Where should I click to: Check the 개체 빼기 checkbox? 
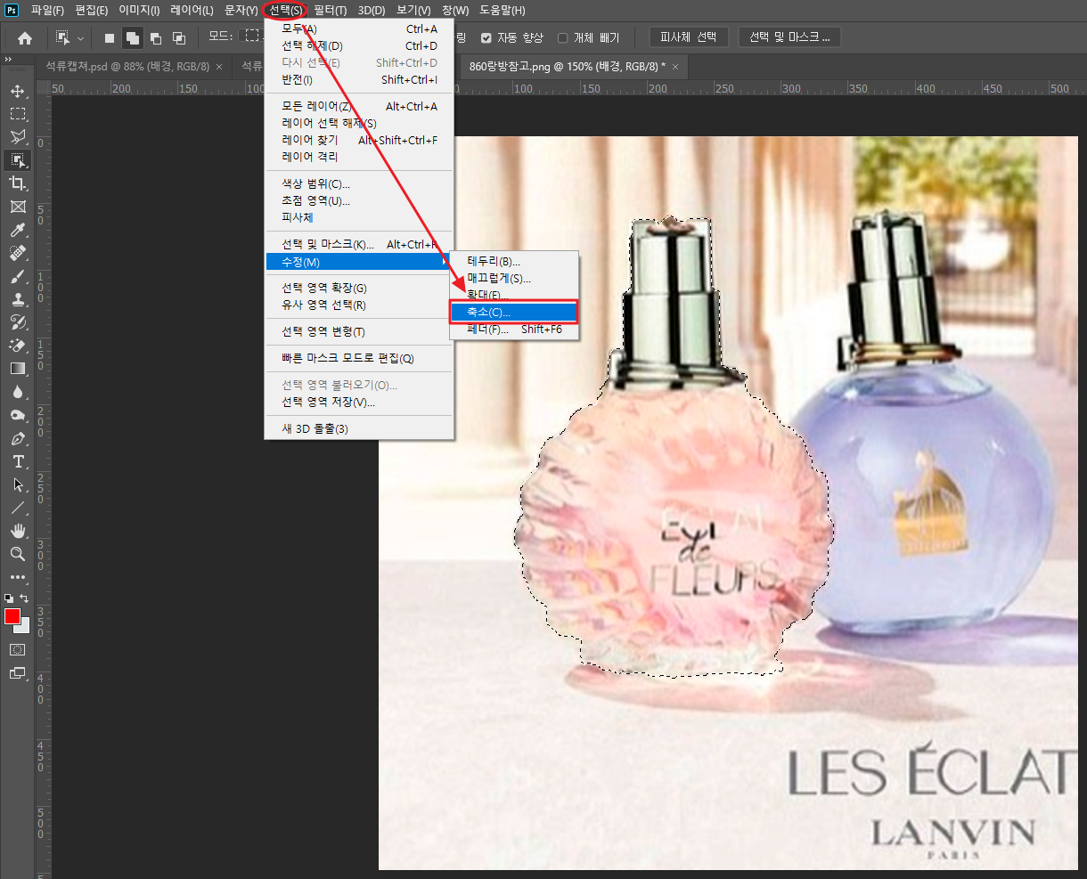[x=562, y=37]
